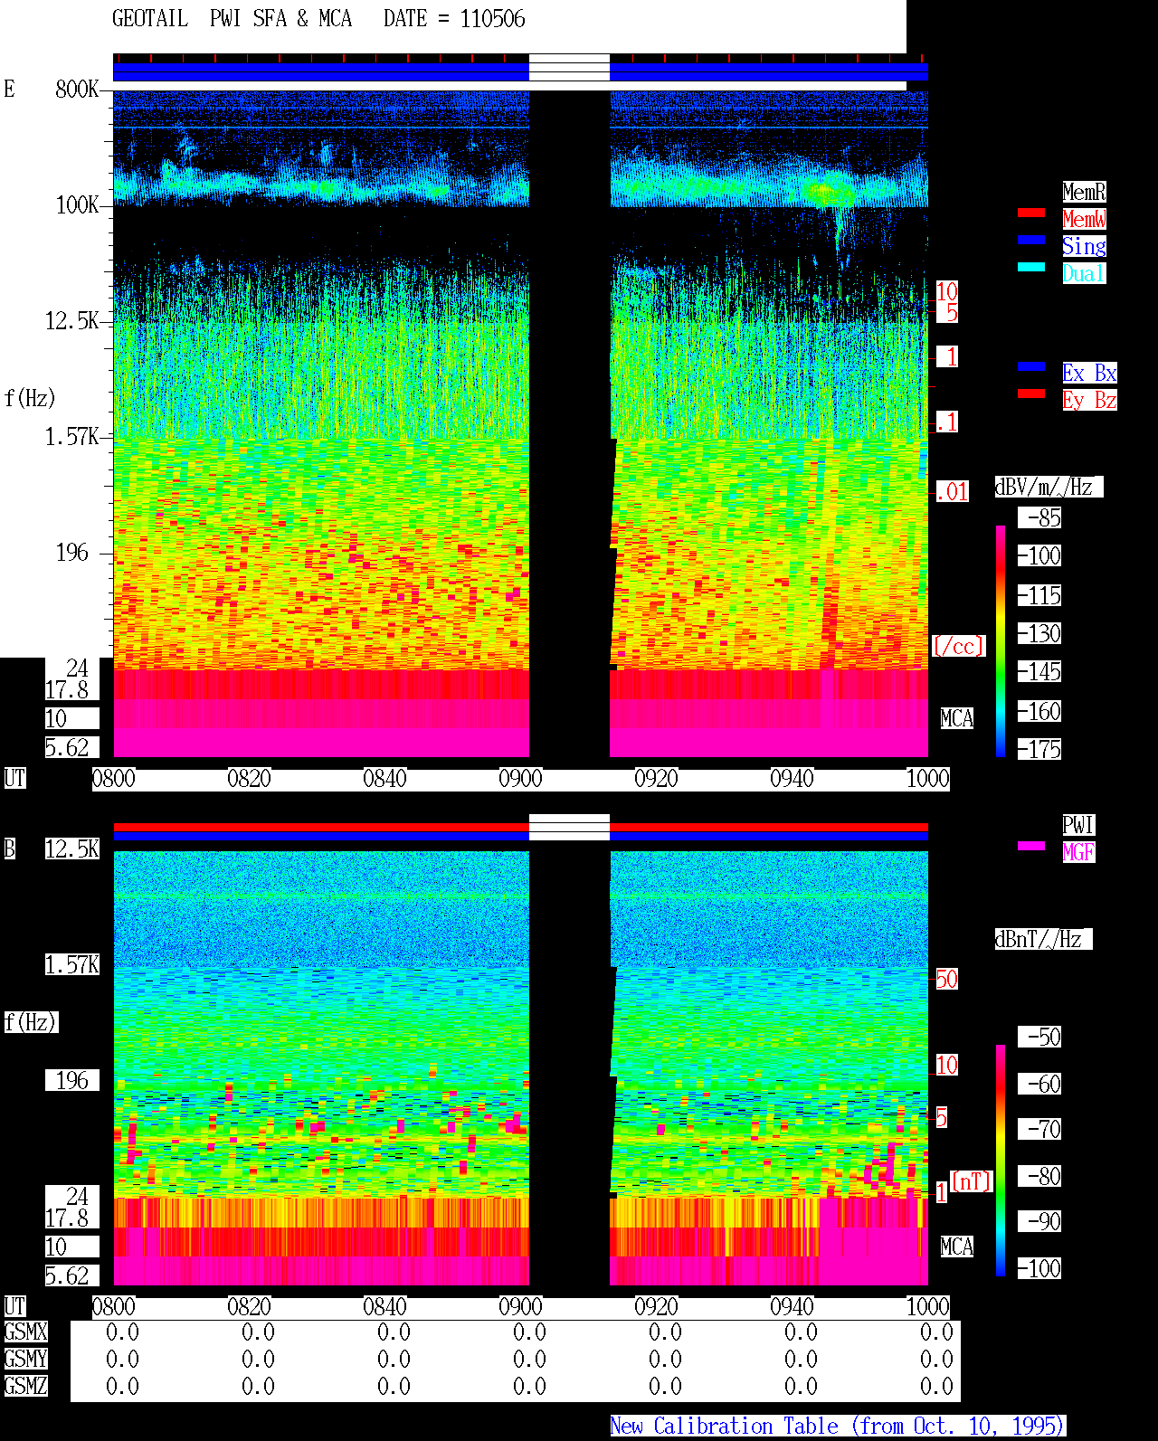The image size is (1158, 1441).
Task: Click the GSMX row label
Action: pos(25,1332)
